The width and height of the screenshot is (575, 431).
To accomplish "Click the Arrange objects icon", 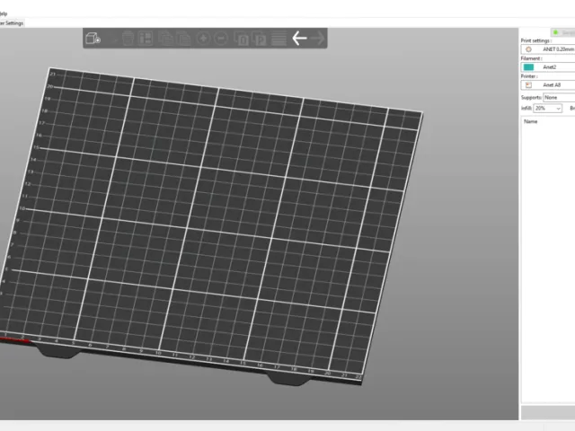I will (x=146, y=38).
